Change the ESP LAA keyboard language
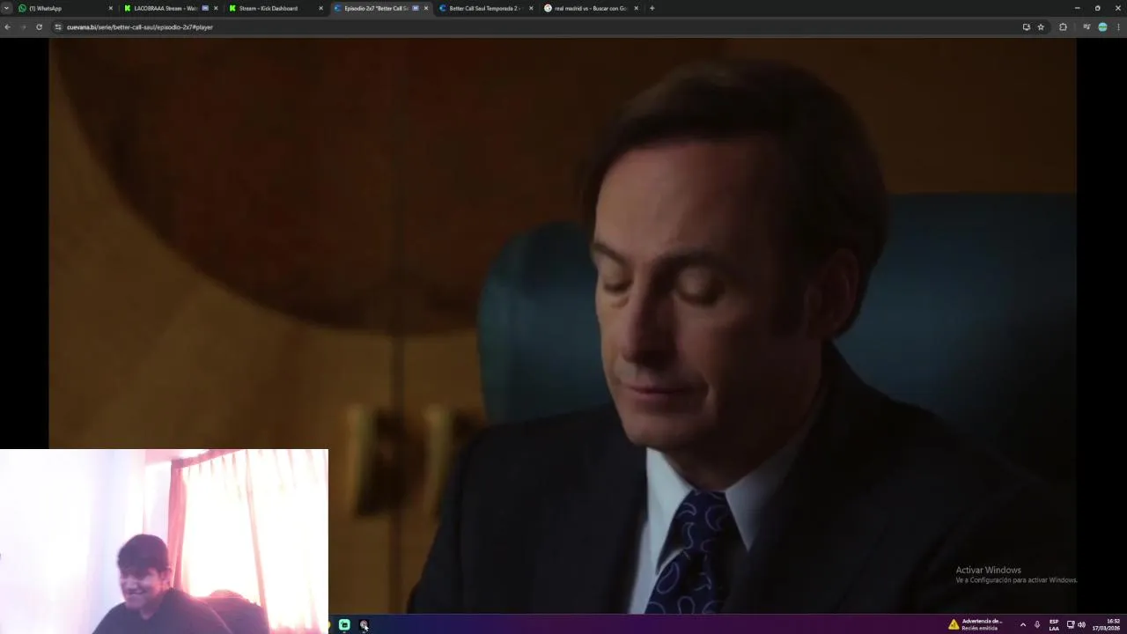Image resolution: width=1127 pixels, height=634 pixels. point(1054,624)
